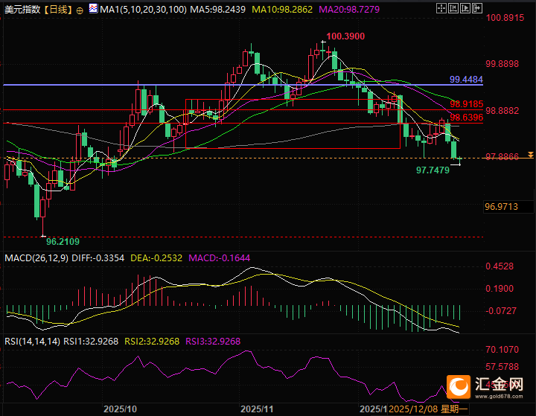Click the small circle icon beside 日线
Viewport: 536px width, 416px height.
pyautogui.click(x=80, y=11)
